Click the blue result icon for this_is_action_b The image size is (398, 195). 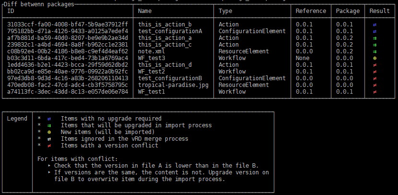(375, 24)
